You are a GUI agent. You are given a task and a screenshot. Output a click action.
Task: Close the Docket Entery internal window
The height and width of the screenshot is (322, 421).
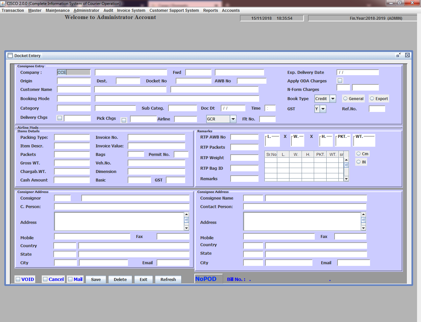[408, 55]
